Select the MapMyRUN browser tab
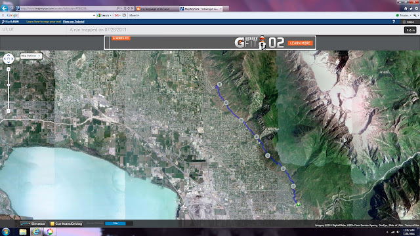 [x=201, y=9]
